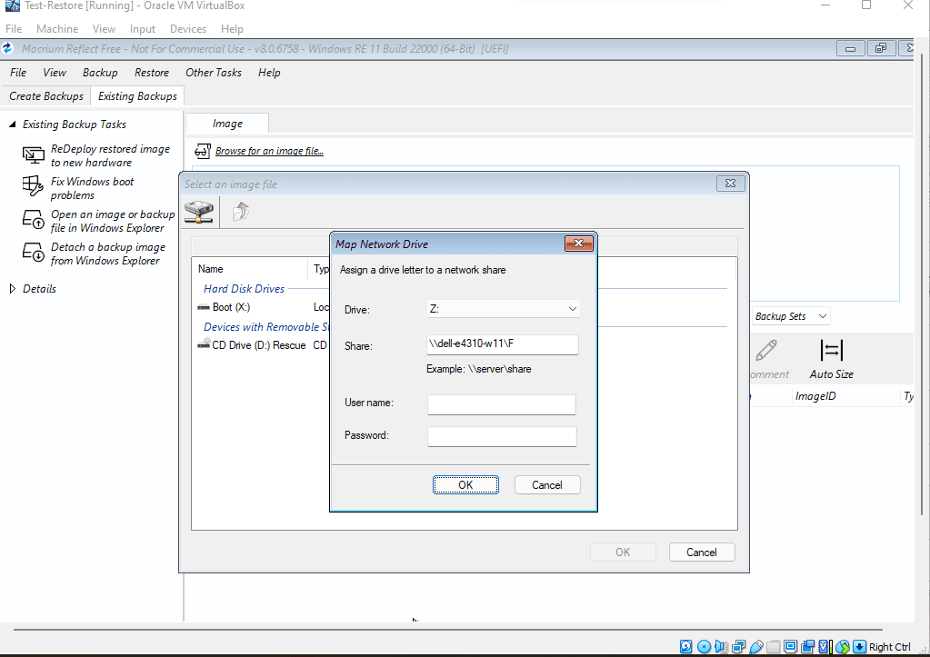Click the ReDeploy restored image icon
The height and width of the screenshot is (657, 930).
pyautogui.click(x=34, y=155)
